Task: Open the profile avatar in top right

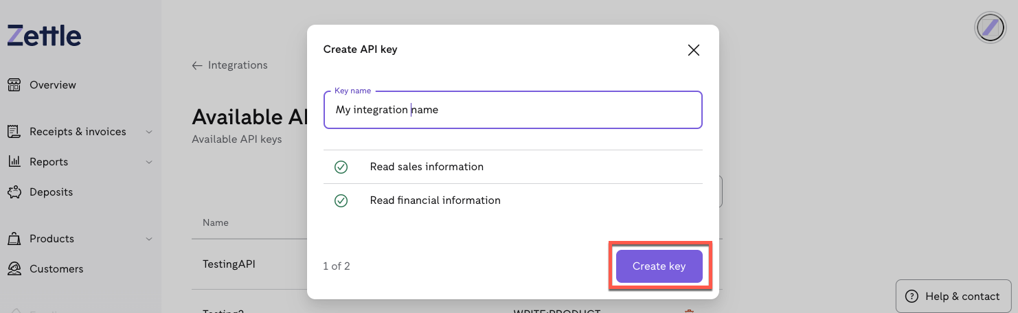Action: click(990, 28)
